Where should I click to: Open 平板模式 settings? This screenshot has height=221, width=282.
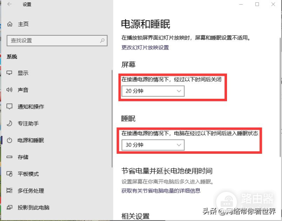point(28,174)
